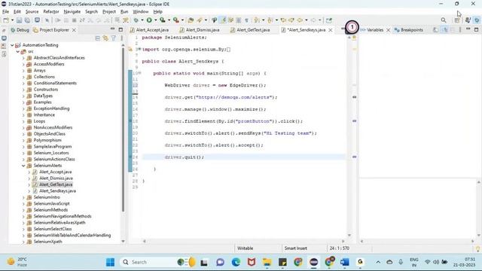Click the Project Explorer vertical scrollbar
This screenshot has width=482, height=271.
[124, 129]
